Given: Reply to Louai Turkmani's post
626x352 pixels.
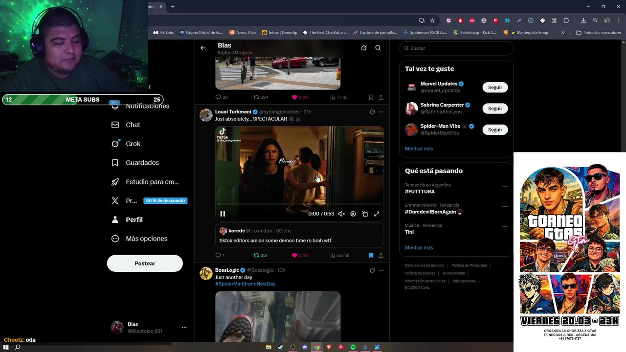Looking at the screenshot, I should pos(220,255).
